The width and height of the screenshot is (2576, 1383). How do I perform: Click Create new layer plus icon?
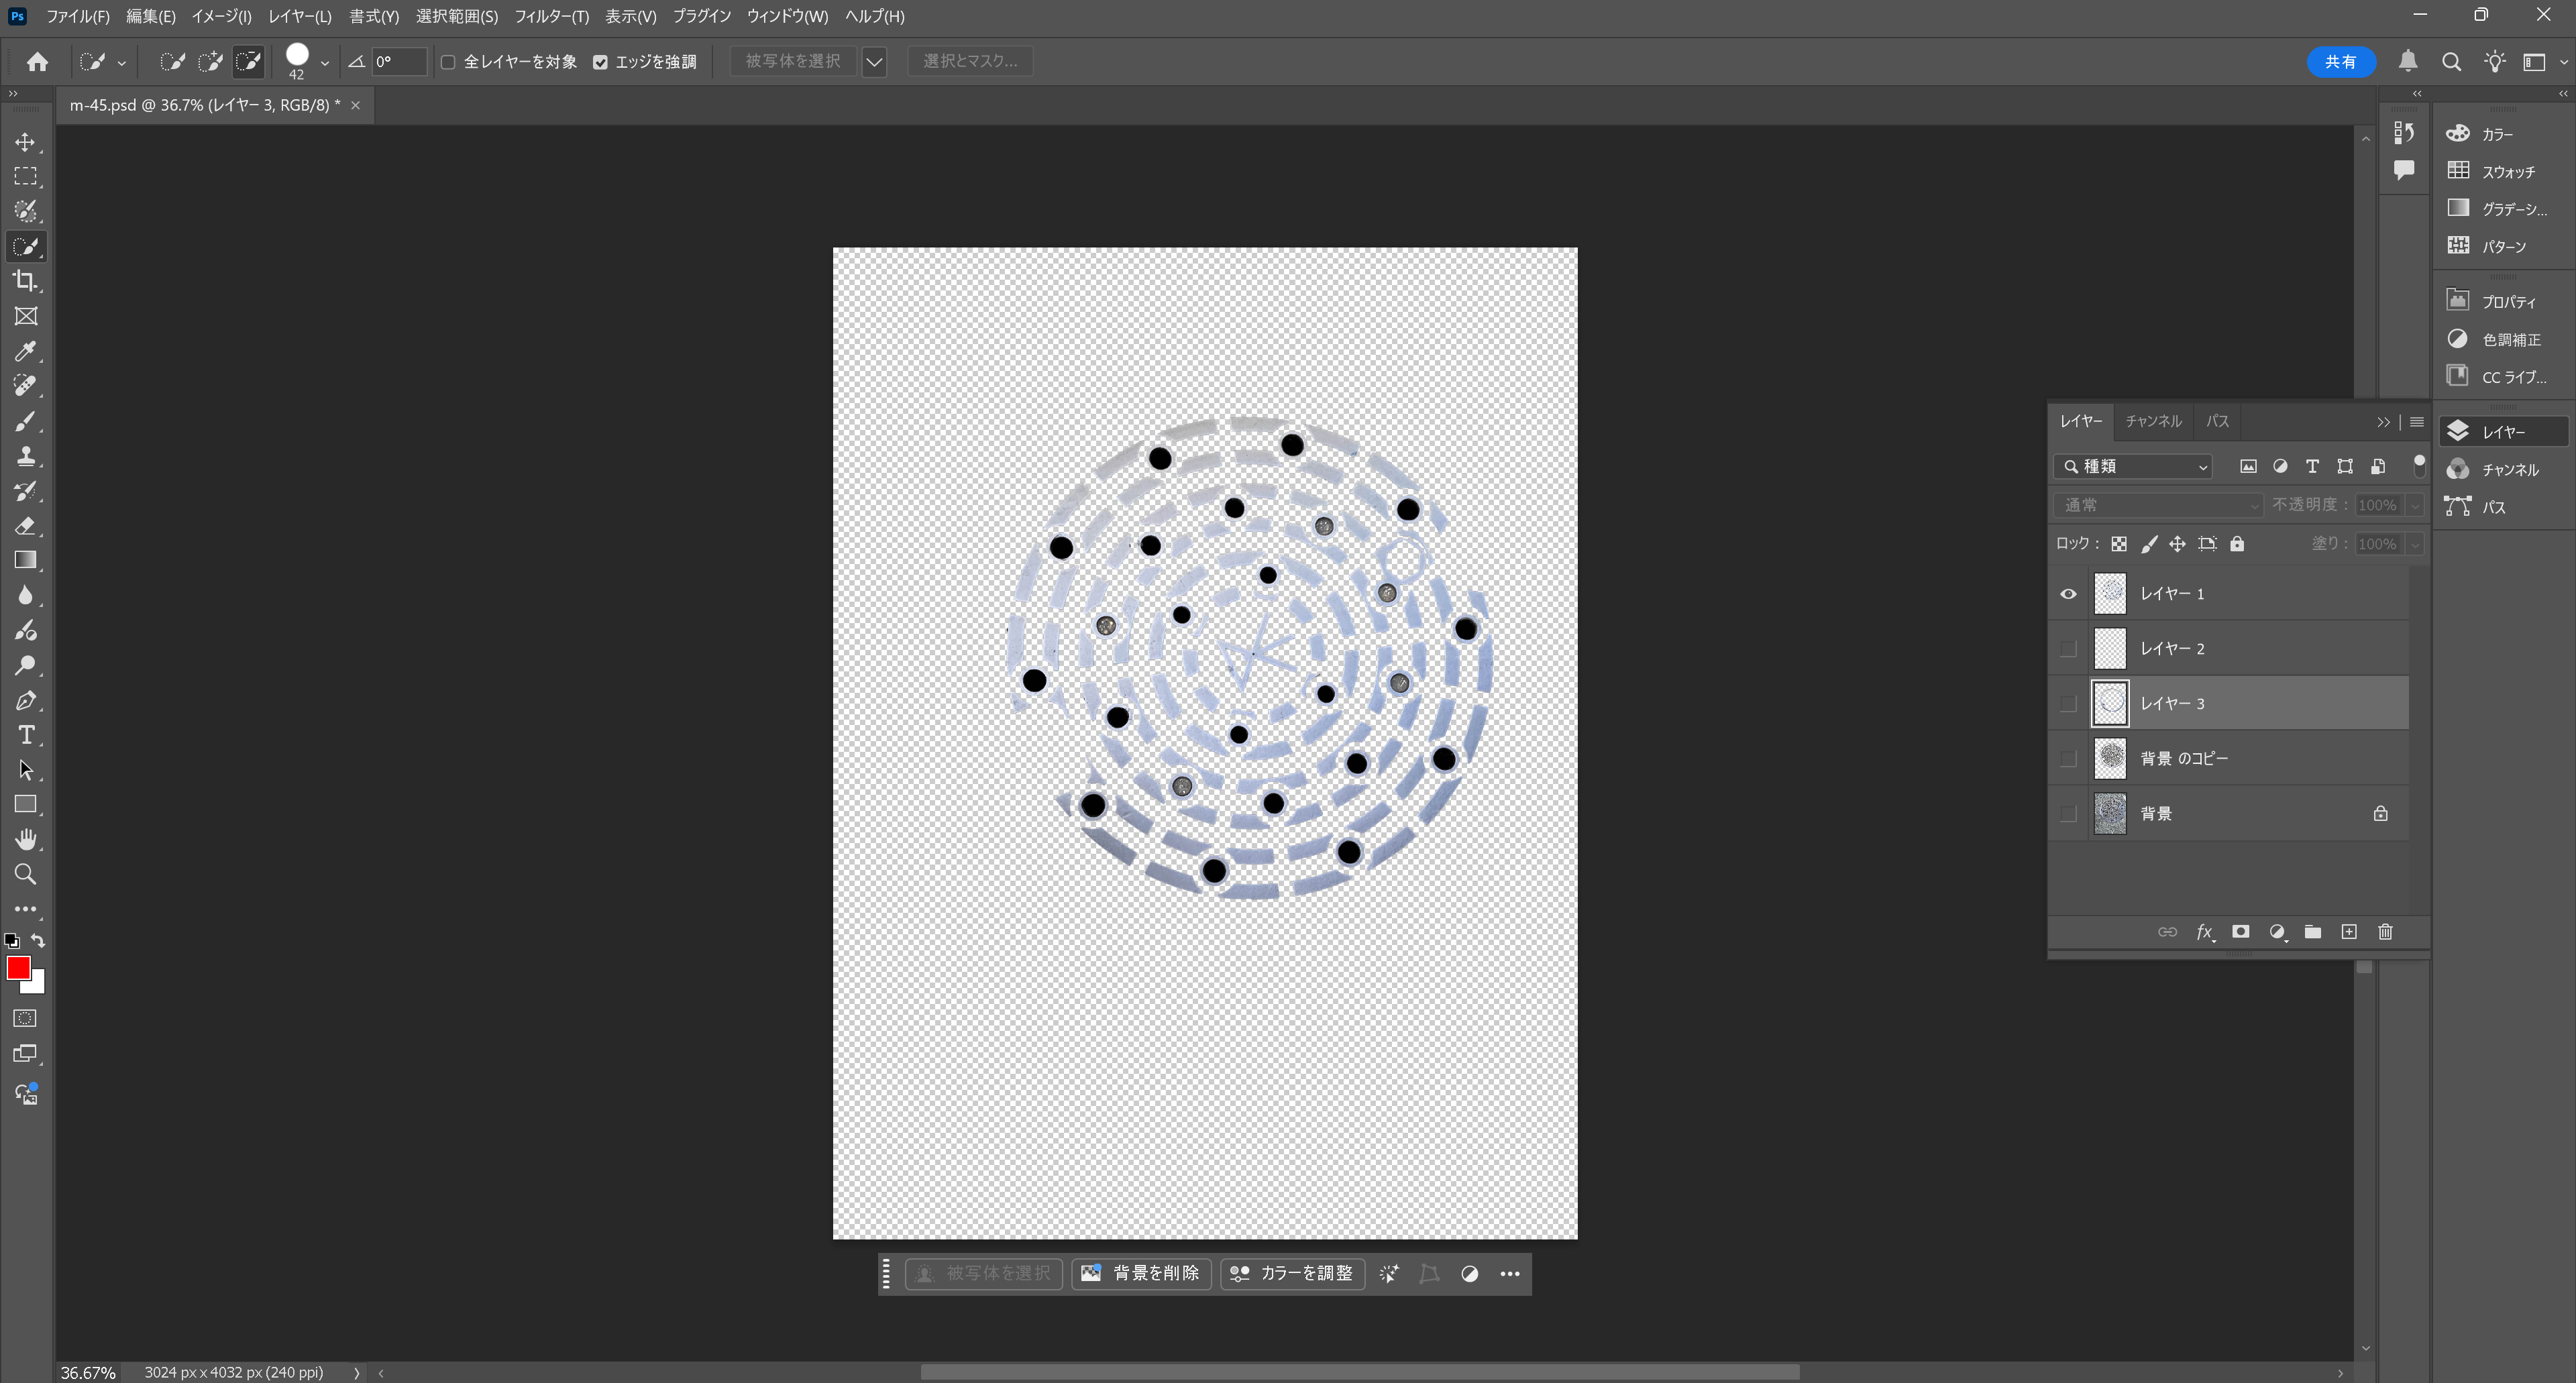point(2349,932)
